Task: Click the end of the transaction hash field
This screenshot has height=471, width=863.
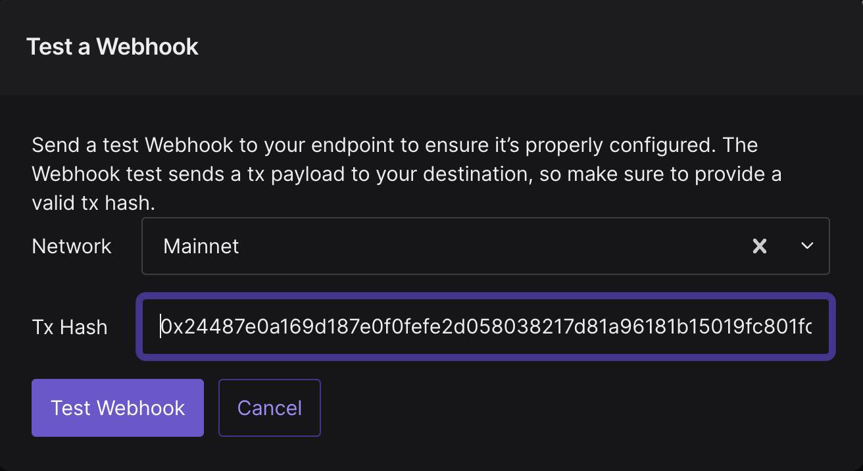Action: 806,326
